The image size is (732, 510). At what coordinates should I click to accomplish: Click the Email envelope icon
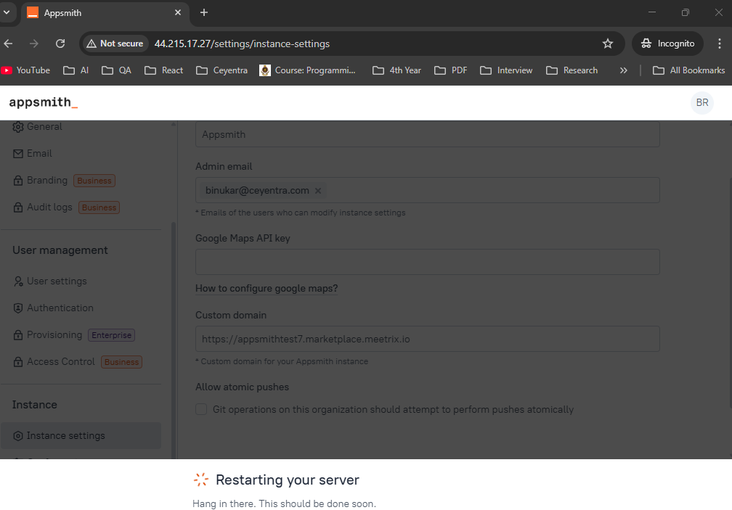pyautogui.click(x=17, y=153)
